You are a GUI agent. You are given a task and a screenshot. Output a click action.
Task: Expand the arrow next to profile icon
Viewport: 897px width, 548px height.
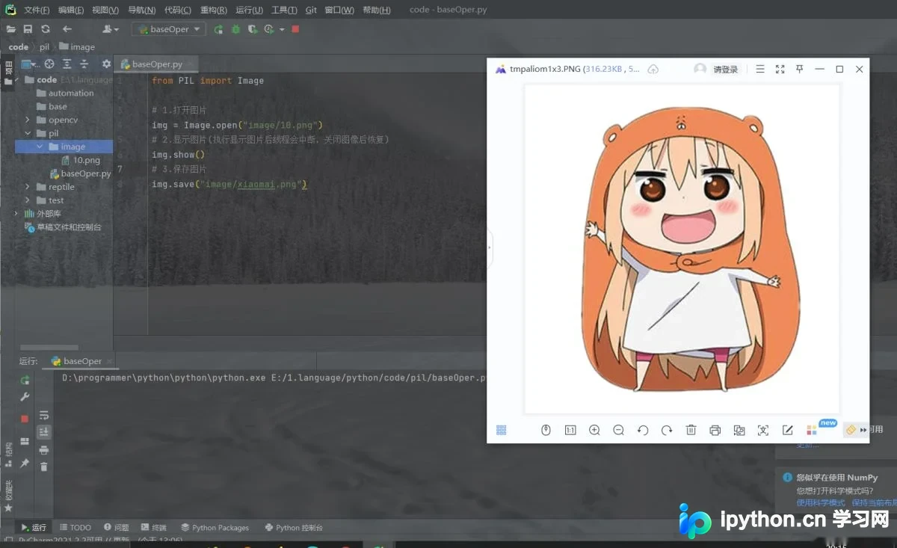coord(282,29)
